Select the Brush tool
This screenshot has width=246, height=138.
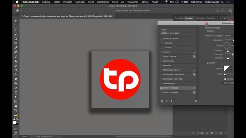[16, 57]
